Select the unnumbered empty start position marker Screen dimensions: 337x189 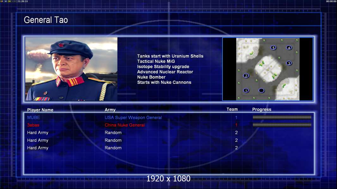(x=261, y=91)
